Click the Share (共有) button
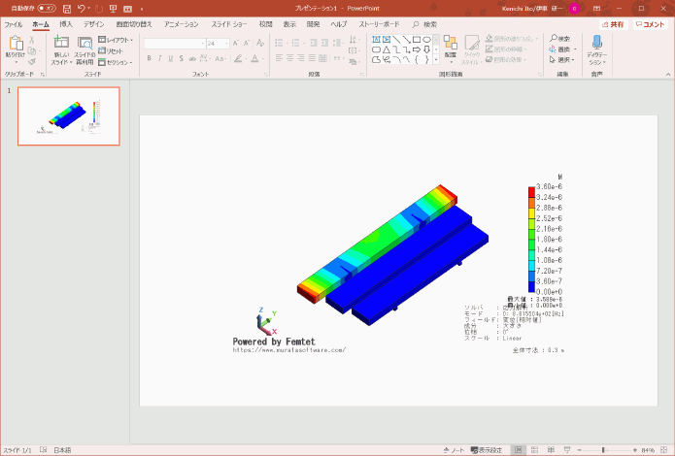The image size is (675, 456). click(612, 23)
